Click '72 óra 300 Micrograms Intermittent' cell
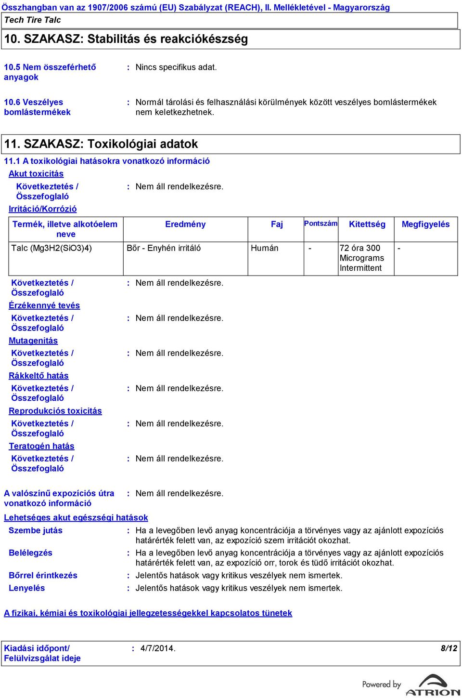 (x=362, y=258)
